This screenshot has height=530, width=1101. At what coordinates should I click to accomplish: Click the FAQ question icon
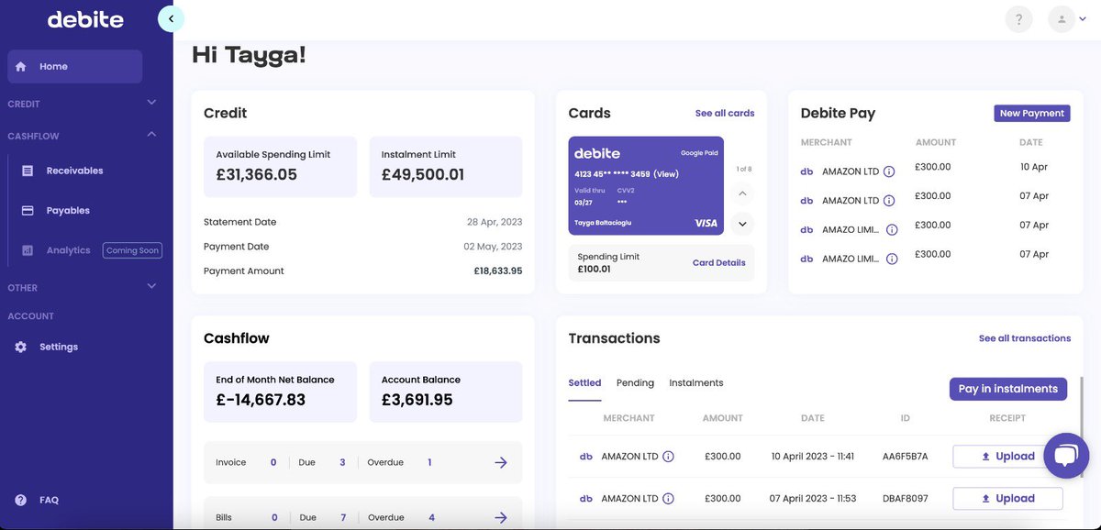coord(20,500)
